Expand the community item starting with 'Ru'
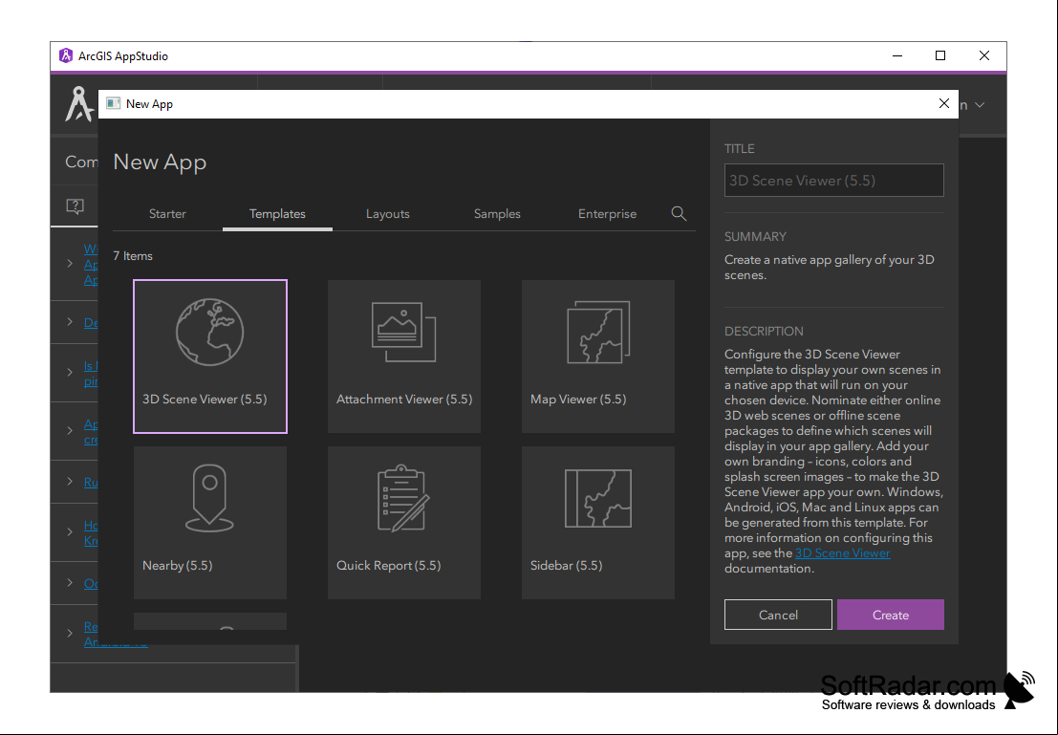The width and height of the screenshot is (1058, 735). point(70,482)
